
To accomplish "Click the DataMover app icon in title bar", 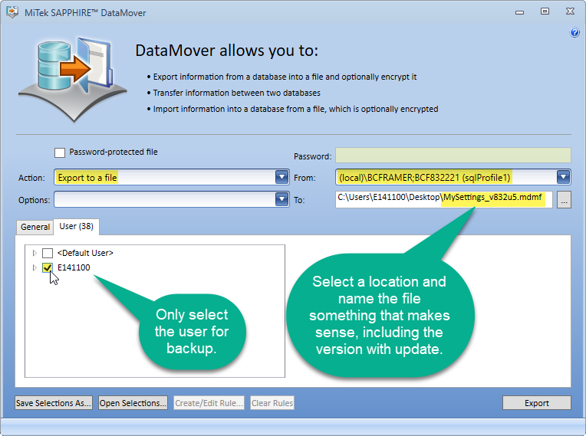I will [x=12, y=12].
